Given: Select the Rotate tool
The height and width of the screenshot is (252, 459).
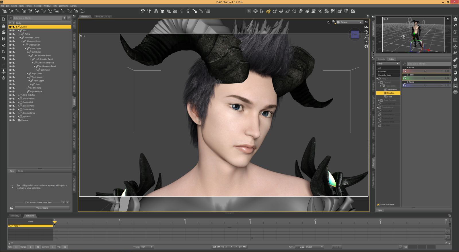Looking at the screenshot, I should pos(275,11).
